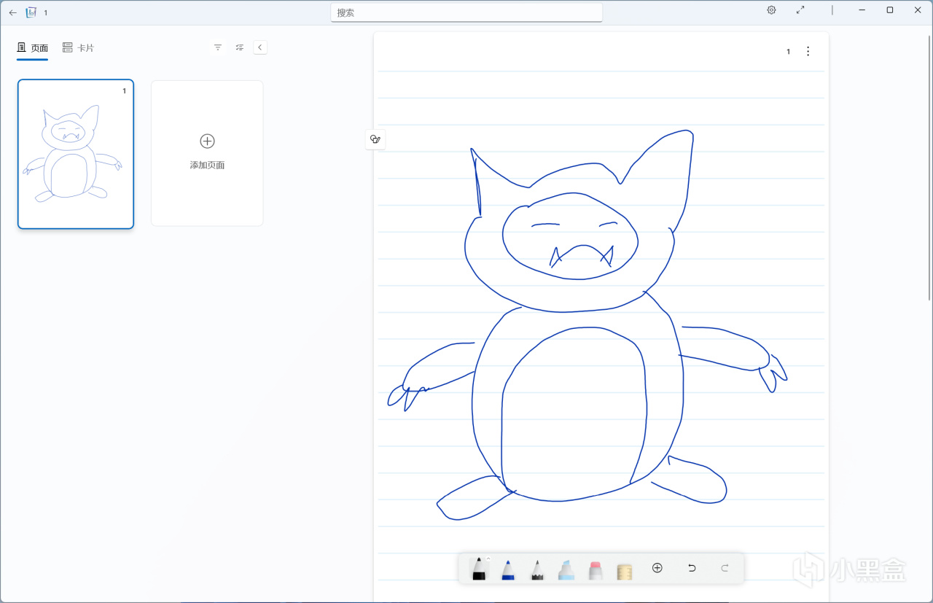The width and height of the screenshot is (933, 603).
Task: Select the blue pen tool
Action: (508, 569)
